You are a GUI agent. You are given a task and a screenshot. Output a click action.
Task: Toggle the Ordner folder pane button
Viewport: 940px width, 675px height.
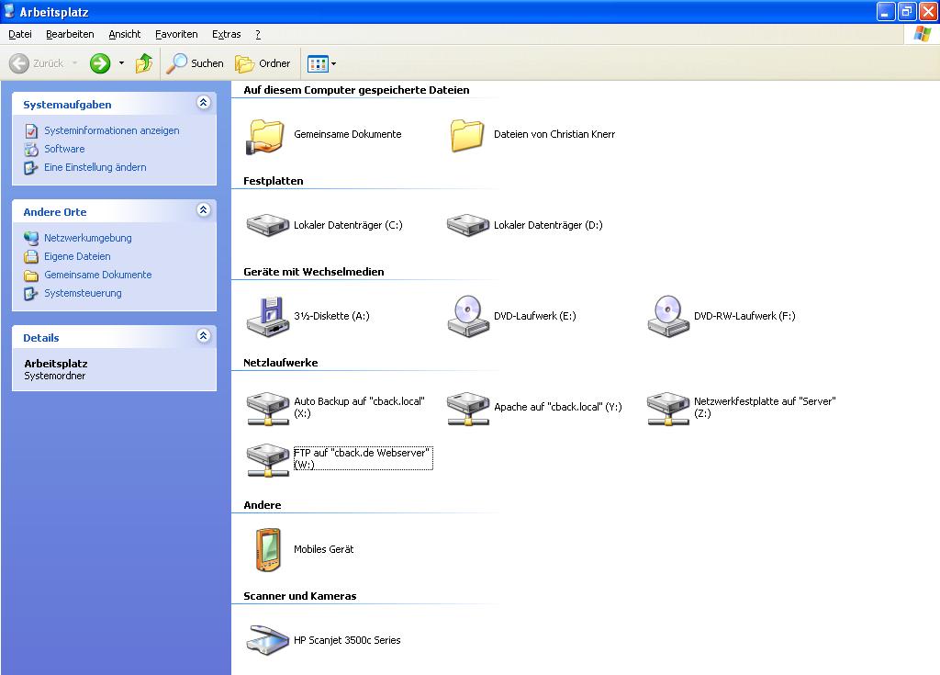(x=263, y=63)
